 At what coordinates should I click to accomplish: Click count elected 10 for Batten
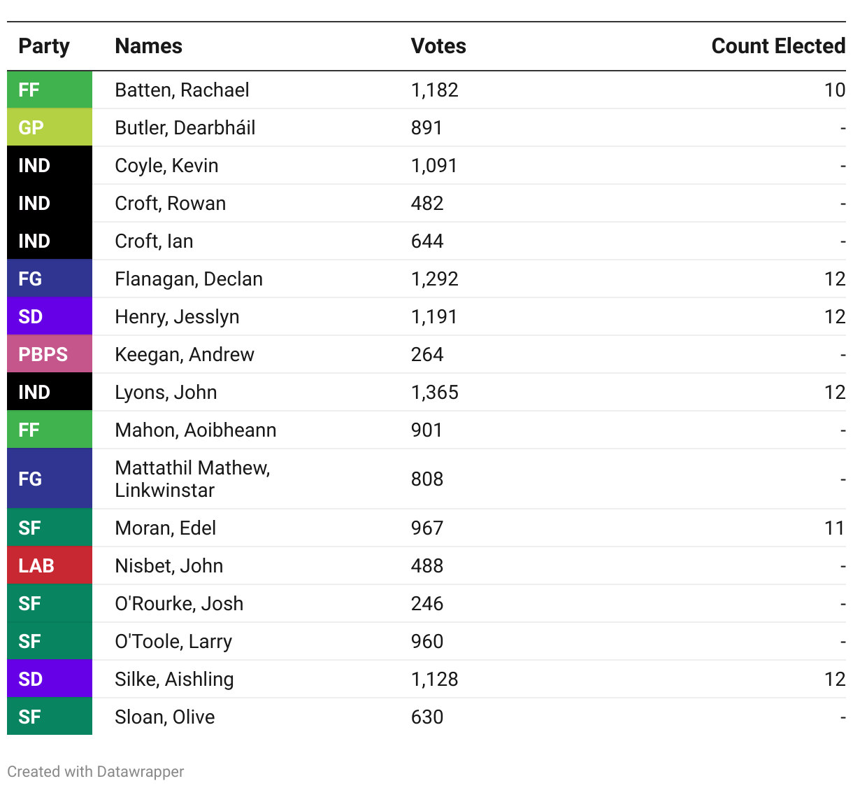(835, 90)
